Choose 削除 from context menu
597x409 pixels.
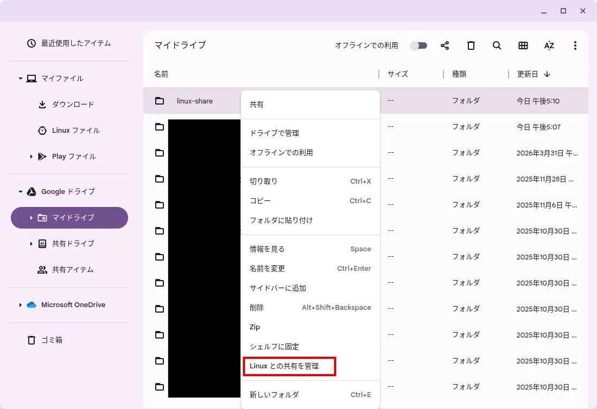[x=310, y=308]
